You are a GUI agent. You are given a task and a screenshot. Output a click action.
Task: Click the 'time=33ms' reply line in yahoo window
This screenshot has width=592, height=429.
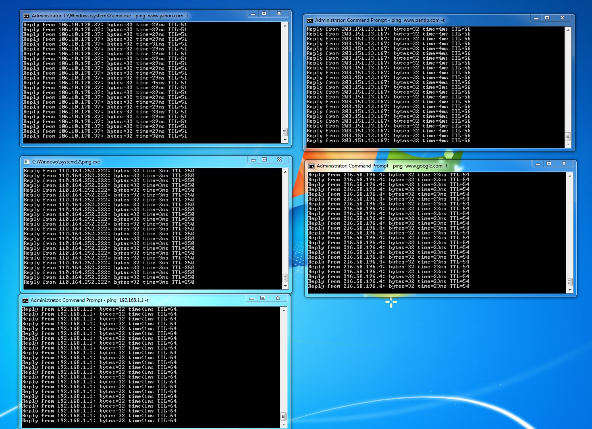(105, 112)
